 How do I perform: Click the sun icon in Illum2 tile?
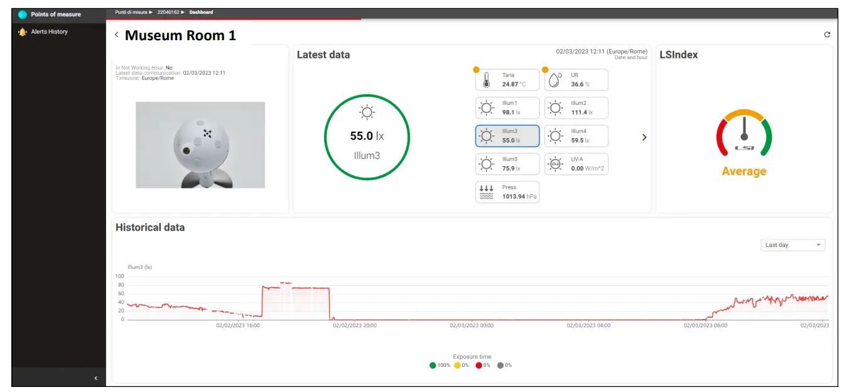(x=555, y=107)
